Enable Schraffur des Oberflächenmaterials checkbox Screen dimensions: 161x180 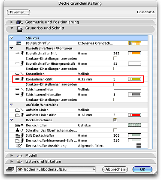tap(115, 130)
